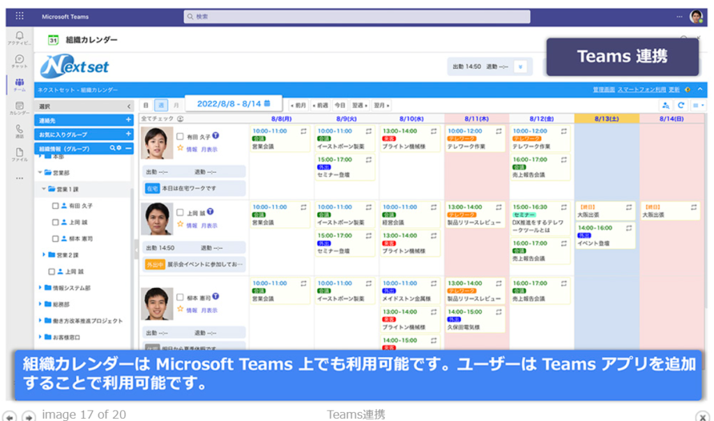Open the Calls phone icon
714x421 pixels.
[19, 129]
